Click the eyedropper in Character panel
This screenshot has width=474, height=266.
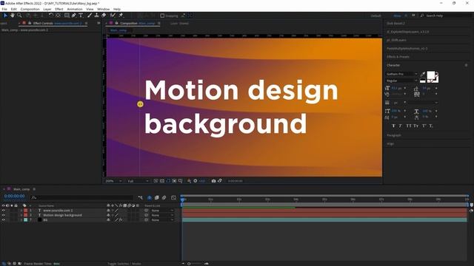pos(423,74)
